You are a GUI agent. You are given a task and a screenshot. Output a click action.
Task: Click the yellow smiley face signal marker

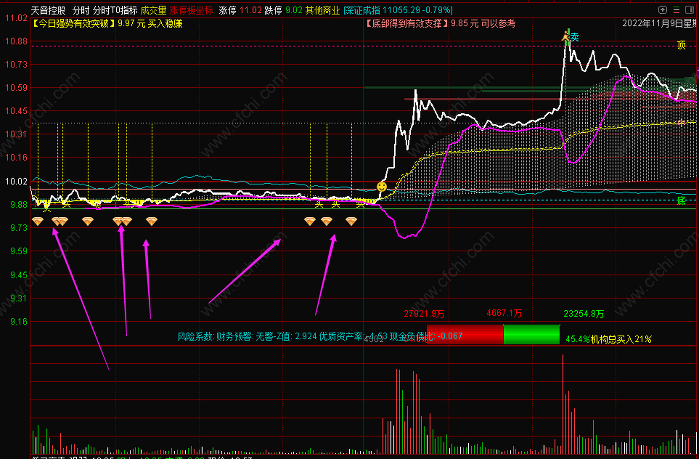382,186
